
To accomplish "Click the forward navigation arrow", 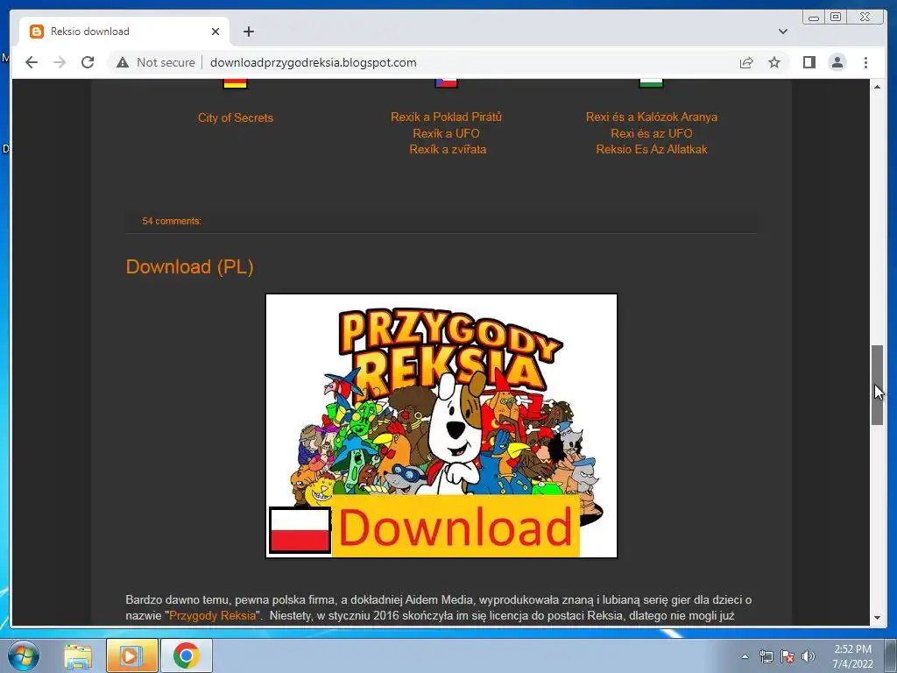I will [x=60, y=62].
